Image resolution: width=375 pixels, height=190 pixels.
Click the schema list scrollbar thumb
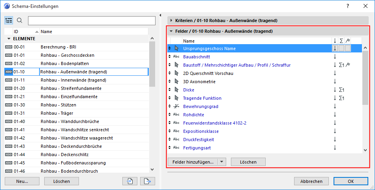(x=152, y=64)
